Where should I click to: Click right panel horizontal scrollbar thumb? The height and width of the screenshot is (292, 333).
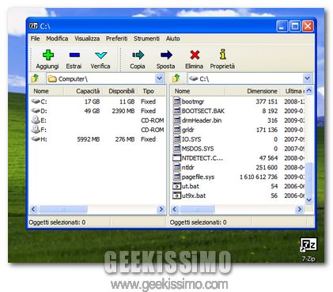click(197, 210)
